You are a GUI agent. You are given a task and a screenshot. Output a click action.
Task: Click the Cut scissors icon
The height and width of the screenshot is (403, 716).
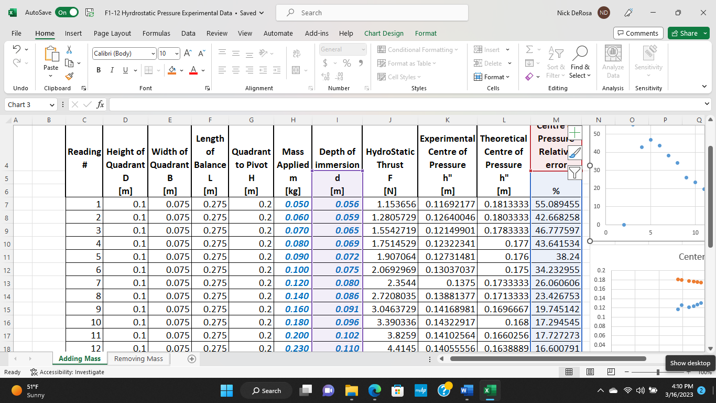pyautogui.click(x=69, y=49)
